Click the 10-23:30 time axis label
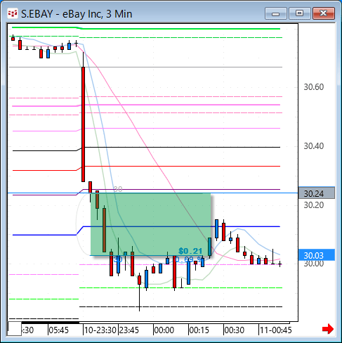This screenshot has width=342, height=343. 100,330
